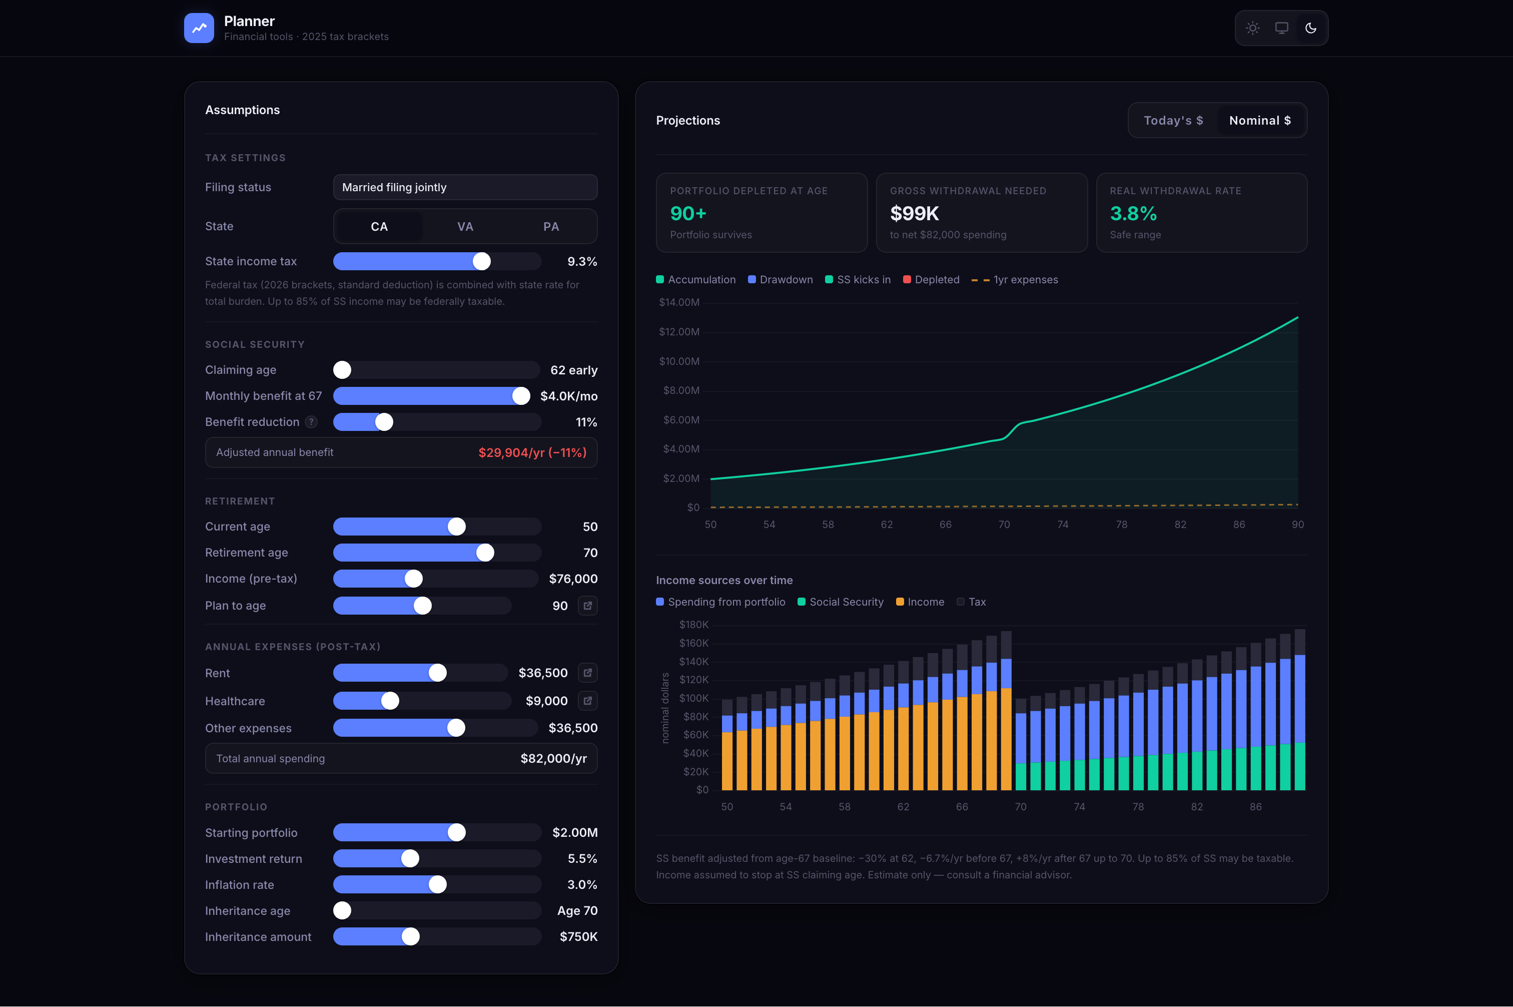Switch projections to Today's $

click(1173, 121)
